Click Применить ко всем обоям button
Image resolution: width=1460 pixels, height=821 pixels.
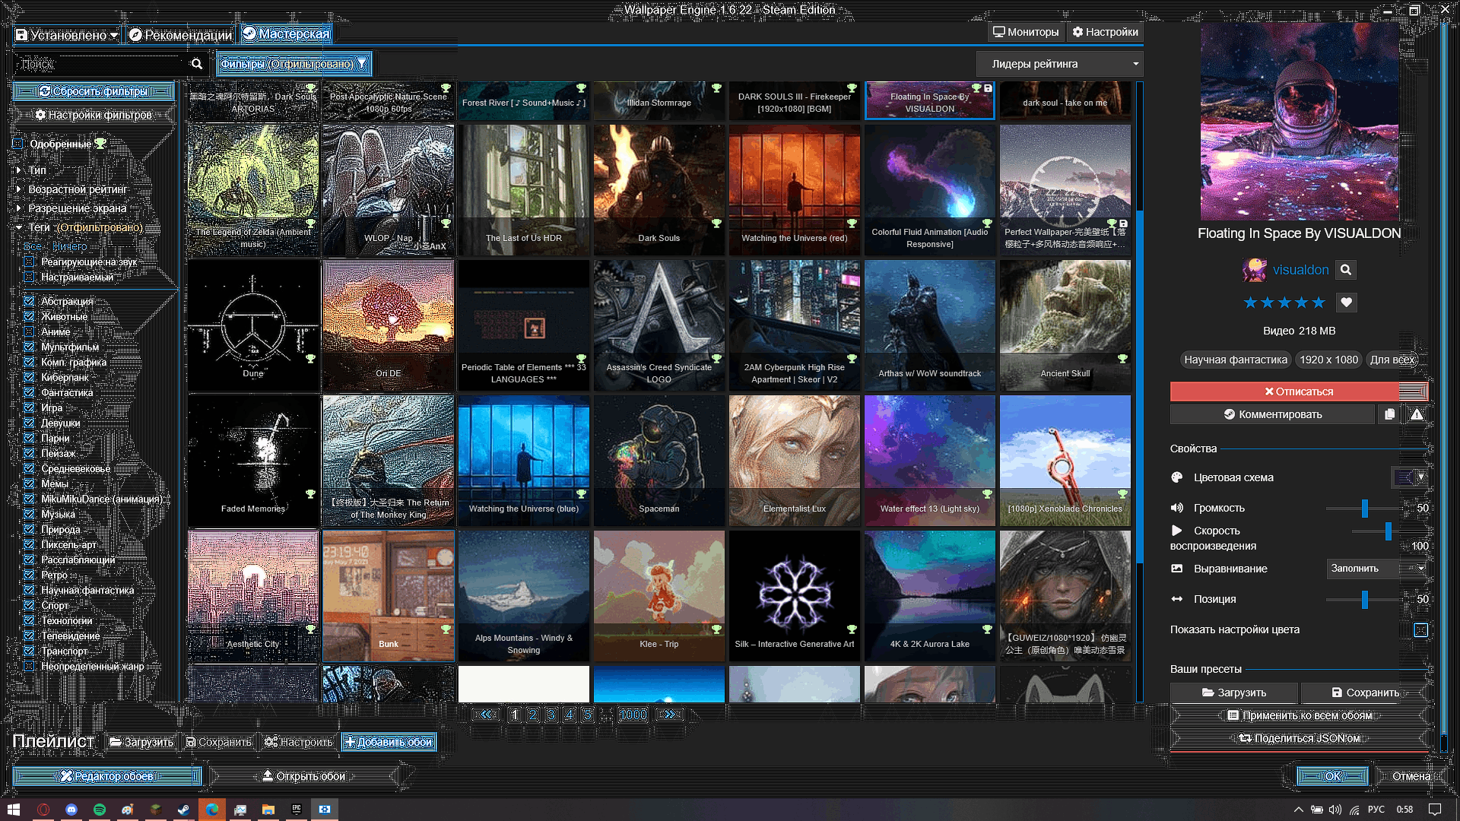1300,715
